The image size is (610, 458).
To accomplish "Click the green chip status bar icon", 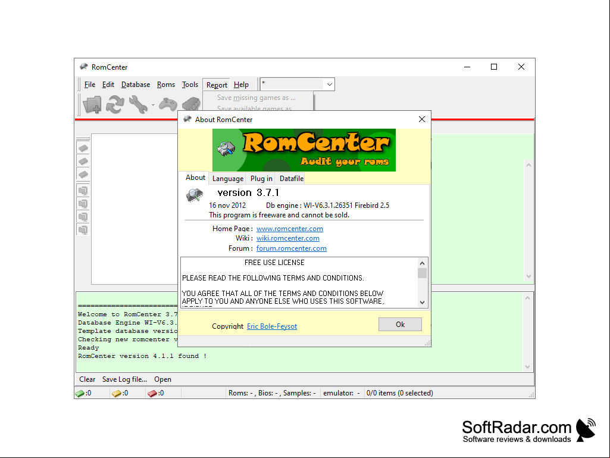I will (x=80, y=393).
